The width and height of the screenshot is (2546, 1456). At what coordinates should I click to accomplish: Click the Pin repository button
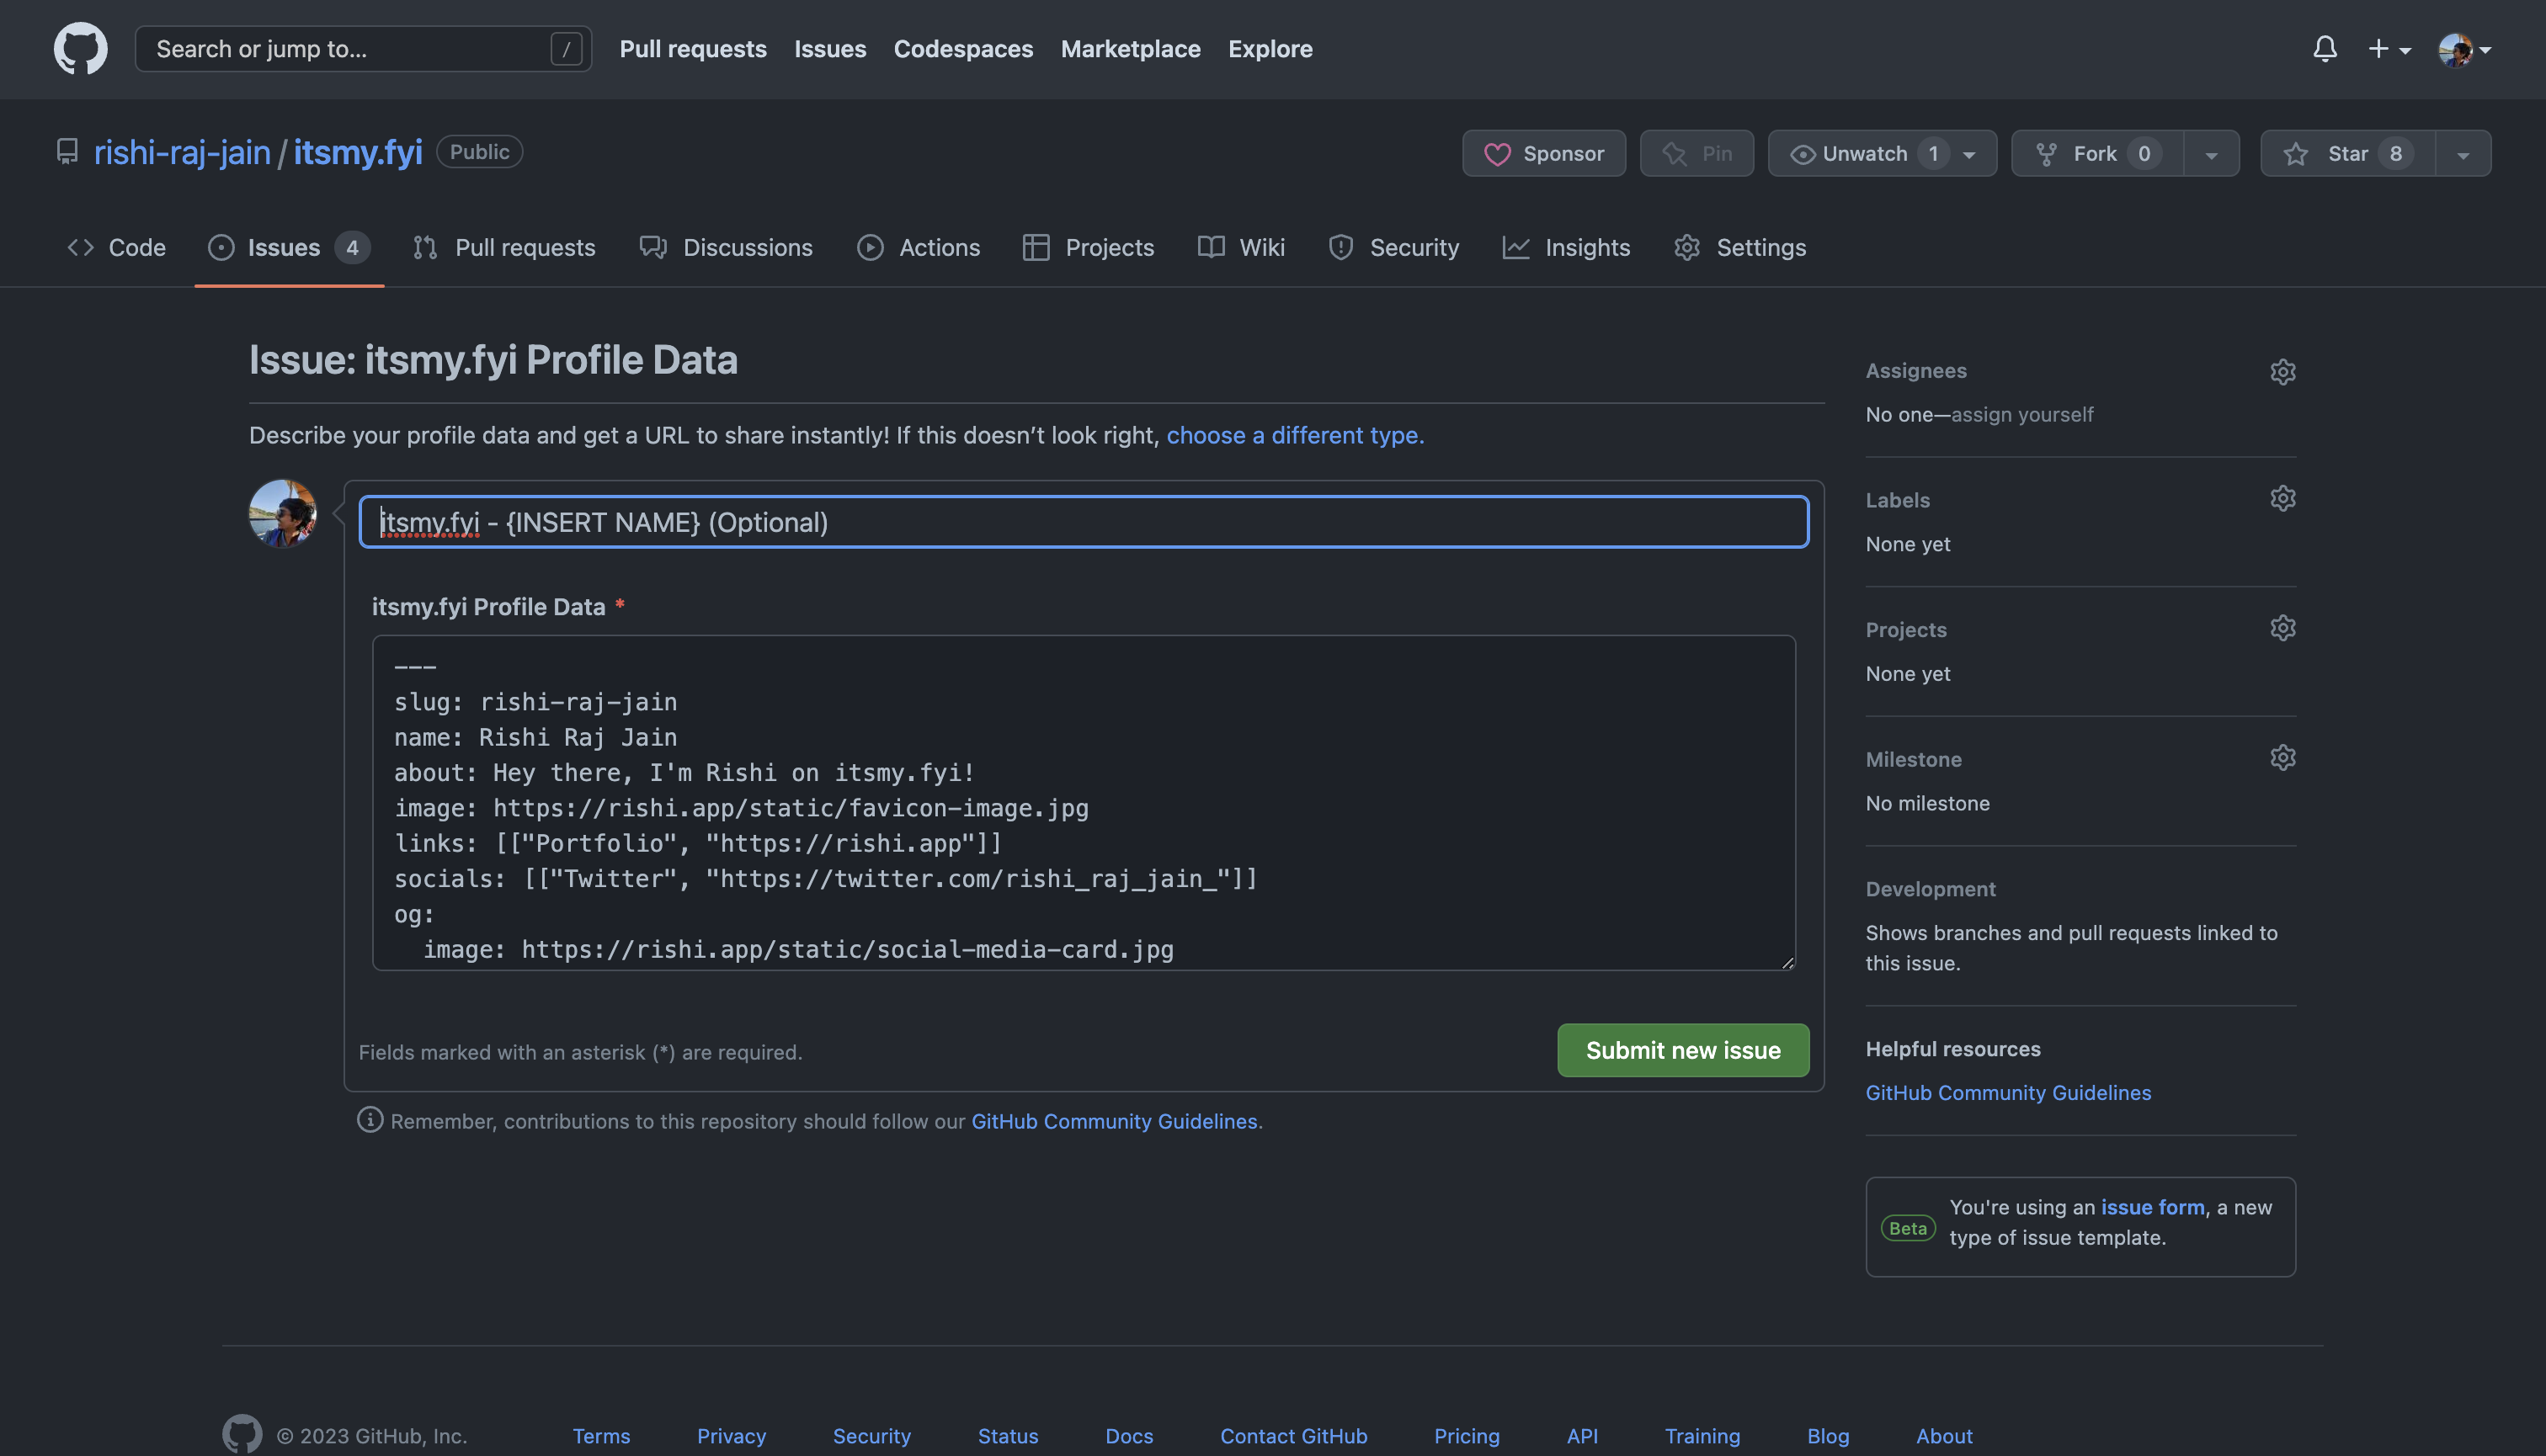tap(1696, 153)
